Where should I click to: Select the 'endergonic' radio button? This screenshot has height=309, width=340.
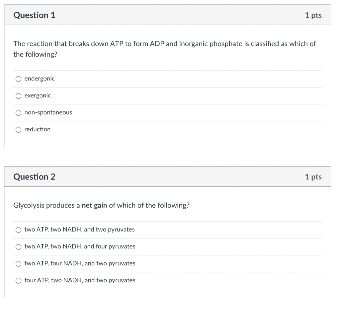click(x=19, y=79)
